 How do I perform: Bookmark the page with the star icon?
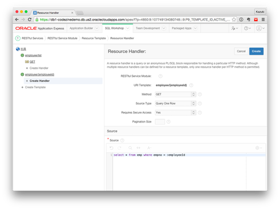pos(234,19)
